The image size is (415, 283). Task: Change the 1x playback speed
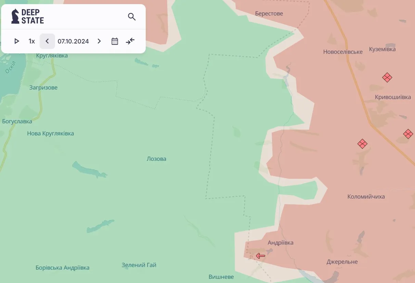(31, 41)
